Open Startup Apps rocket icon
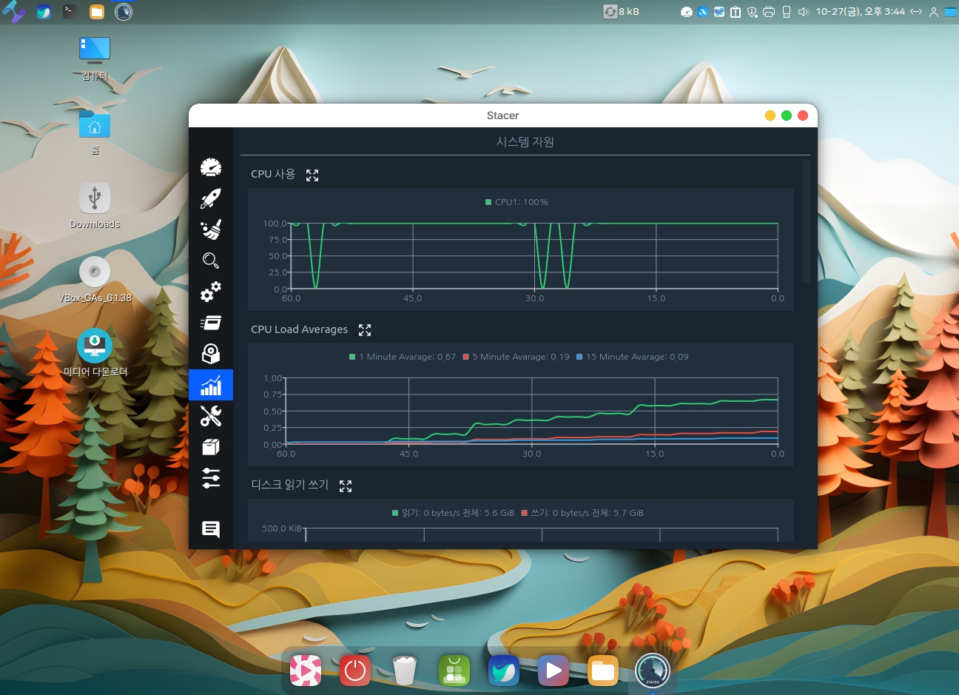The image size is (959, 695). click(211, 198)
